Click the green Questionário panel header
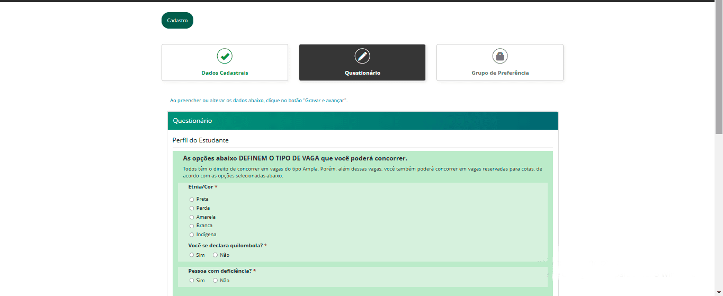The width and height of the screenshot is (723, 296). [x=362, y=121]
